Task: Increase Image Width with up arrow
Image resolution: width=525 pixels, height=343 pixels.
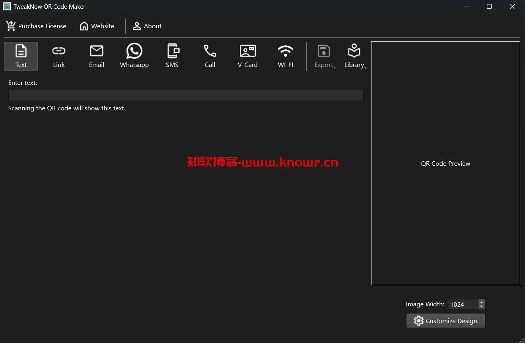Action: click(x=482, y=302)
